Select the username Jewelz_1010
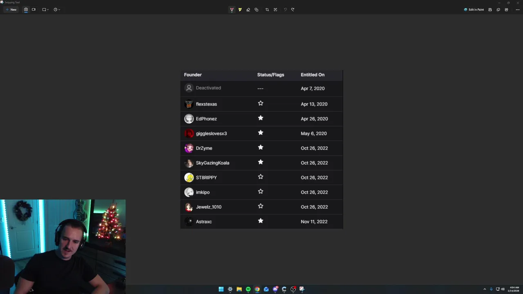The image size is (523, 294). tap(209, 207)
